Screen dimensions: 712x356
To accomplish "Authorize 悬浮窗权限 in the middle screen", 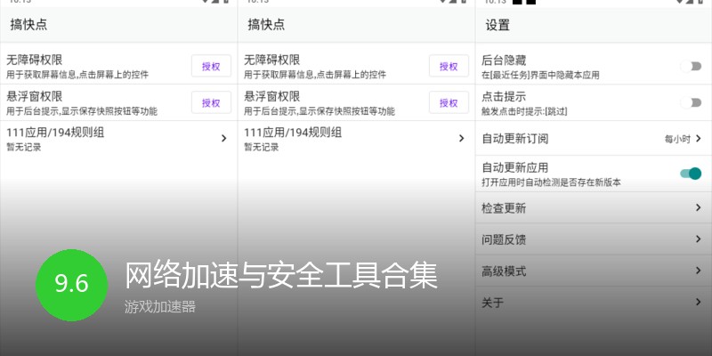I will [449, 102].
